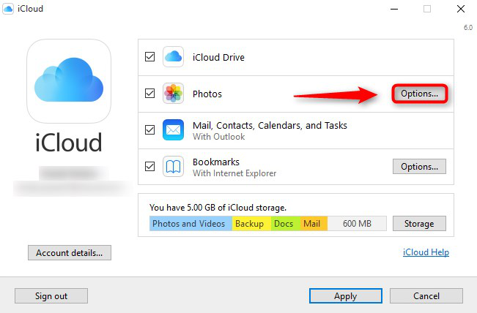Uncheck the iCloud Drive checkbox
The height and width of the screenshot is (313, 477).
click(149, 57)
